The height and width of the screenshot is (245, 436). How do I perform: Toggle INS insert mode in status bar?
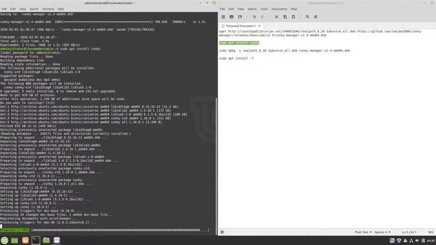click(x=431, y=232)
